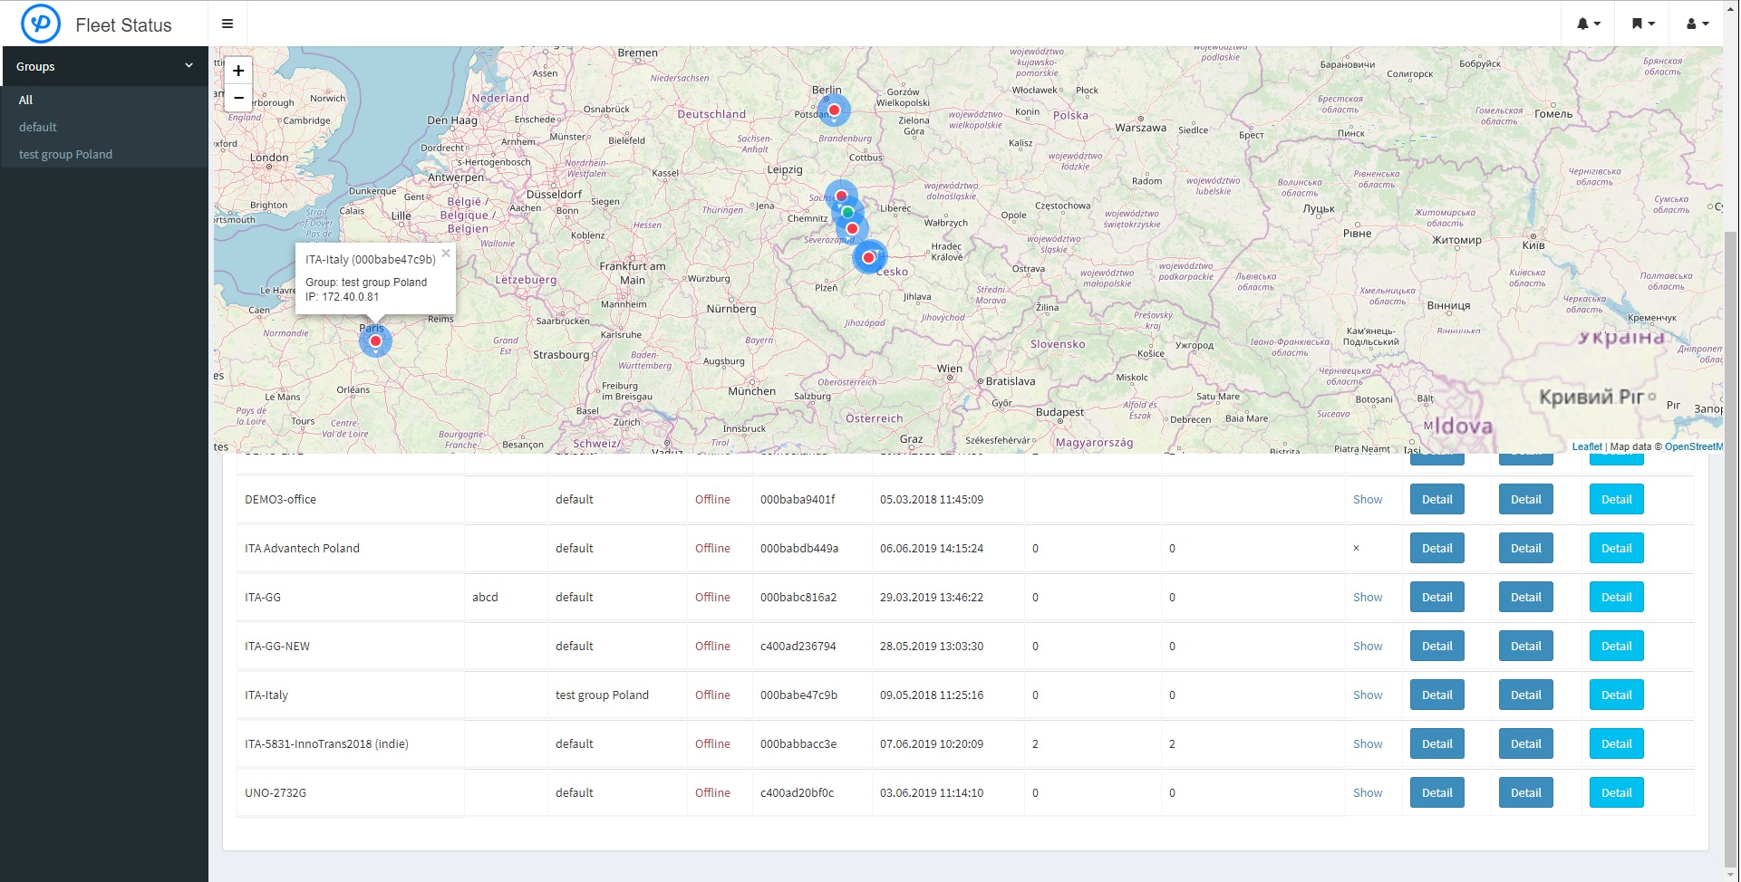Click Show link for ITA-GG

(x=1368, y=597)
